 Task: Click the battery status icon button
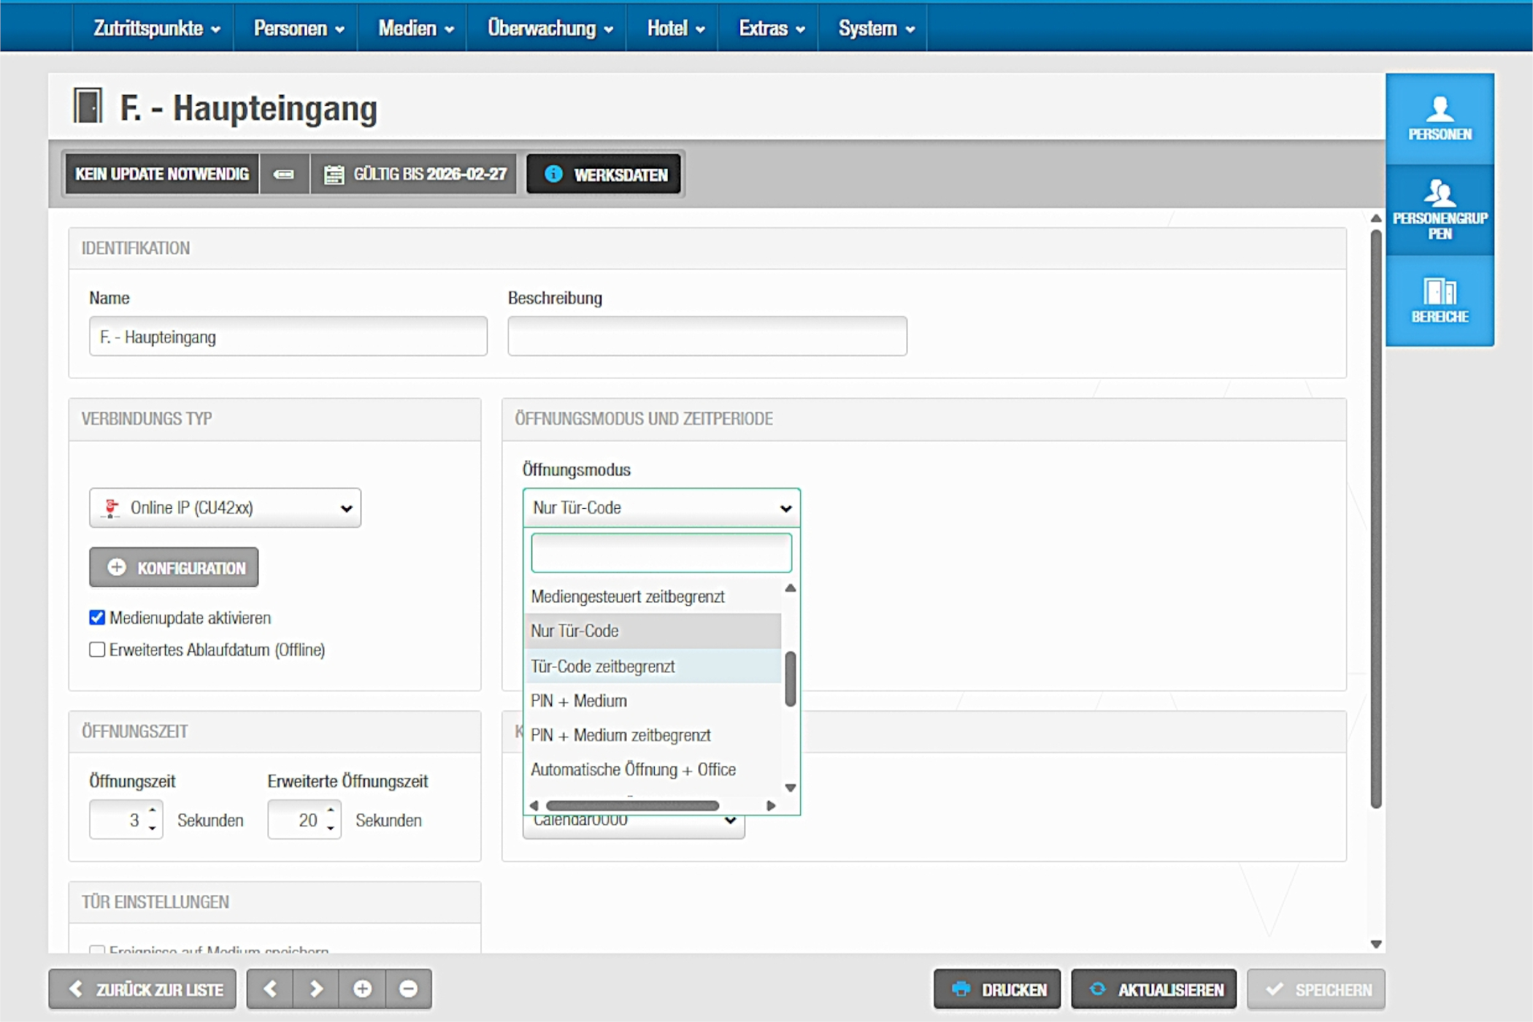(284, 174)
